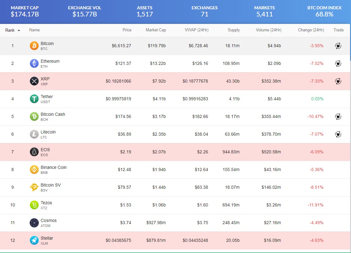Open the trade icon for Bitcoin Cash
351x253 pixels.
tap(338, 116)
